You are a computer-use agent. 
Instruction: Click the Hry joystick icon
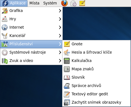pos(5,19)
